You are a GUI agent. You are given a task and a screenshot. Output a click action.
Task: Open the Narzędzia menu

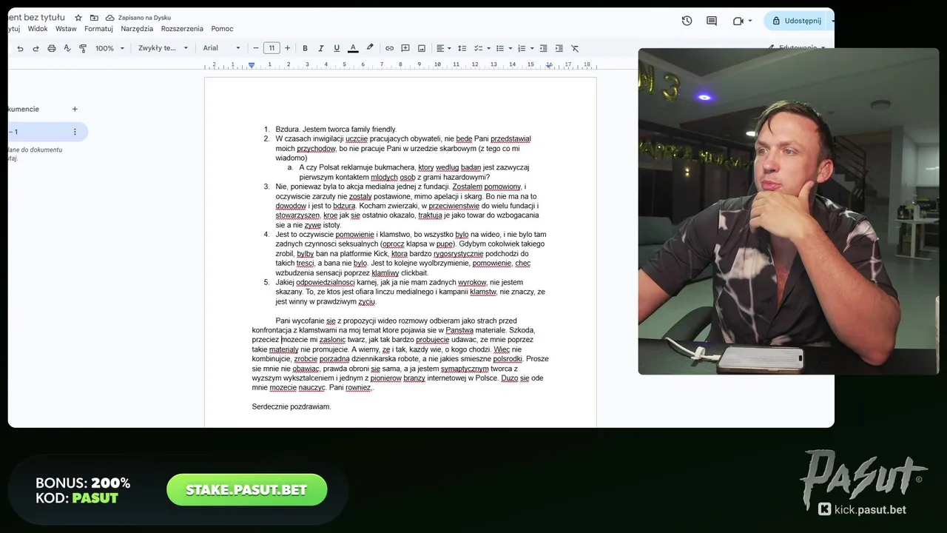137,29
